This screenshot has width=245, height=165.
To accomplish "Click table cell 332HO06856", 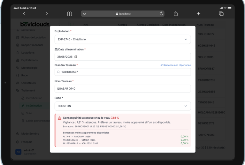I will click(207, 92).
